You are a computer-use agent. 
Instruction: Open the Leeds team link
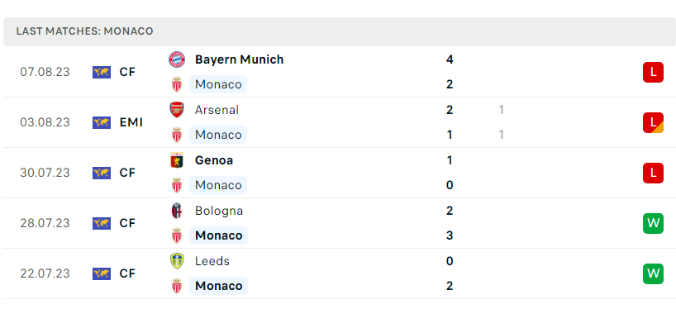(x=212, y=261)
